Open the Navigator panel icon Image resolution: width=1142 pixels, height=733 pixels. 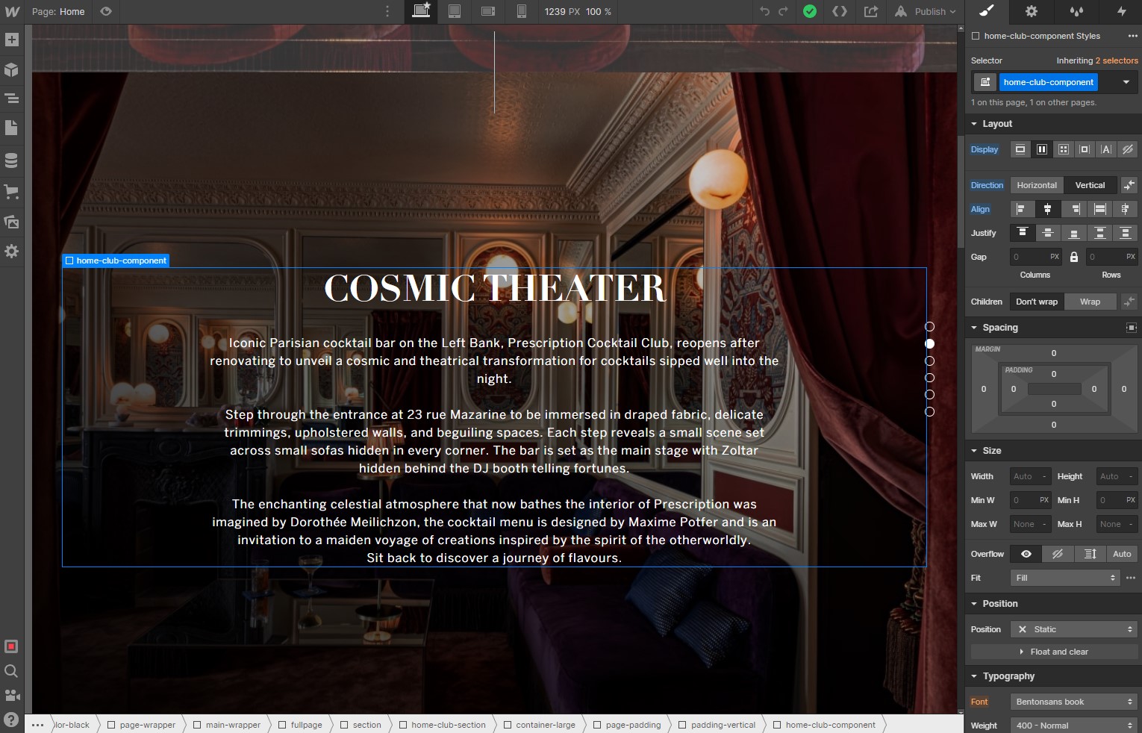tap(11, 99)
